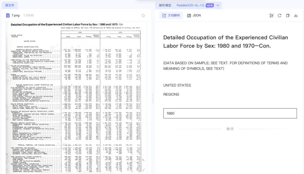304x174 pixels.
Task: Expand model list with chevron arrow
Action: pyautogui.click(x=218, y=5)
